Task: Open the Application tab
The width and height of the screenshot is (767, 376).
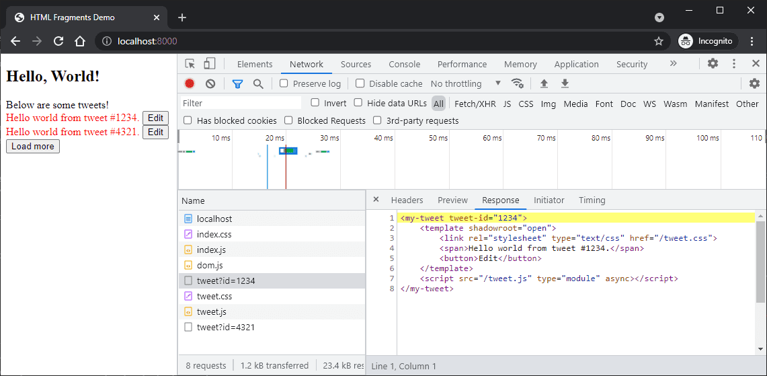Action: tap(576, 64)
